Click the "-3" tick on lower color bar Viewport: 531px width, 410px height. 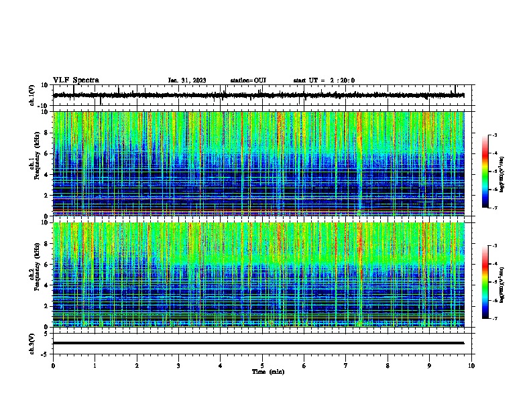tap(495, 246)
